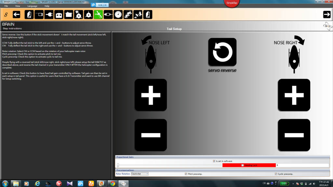Open the first book icon in the step toolbar
This screenshot has width=333, height=187.
[29, 15]
